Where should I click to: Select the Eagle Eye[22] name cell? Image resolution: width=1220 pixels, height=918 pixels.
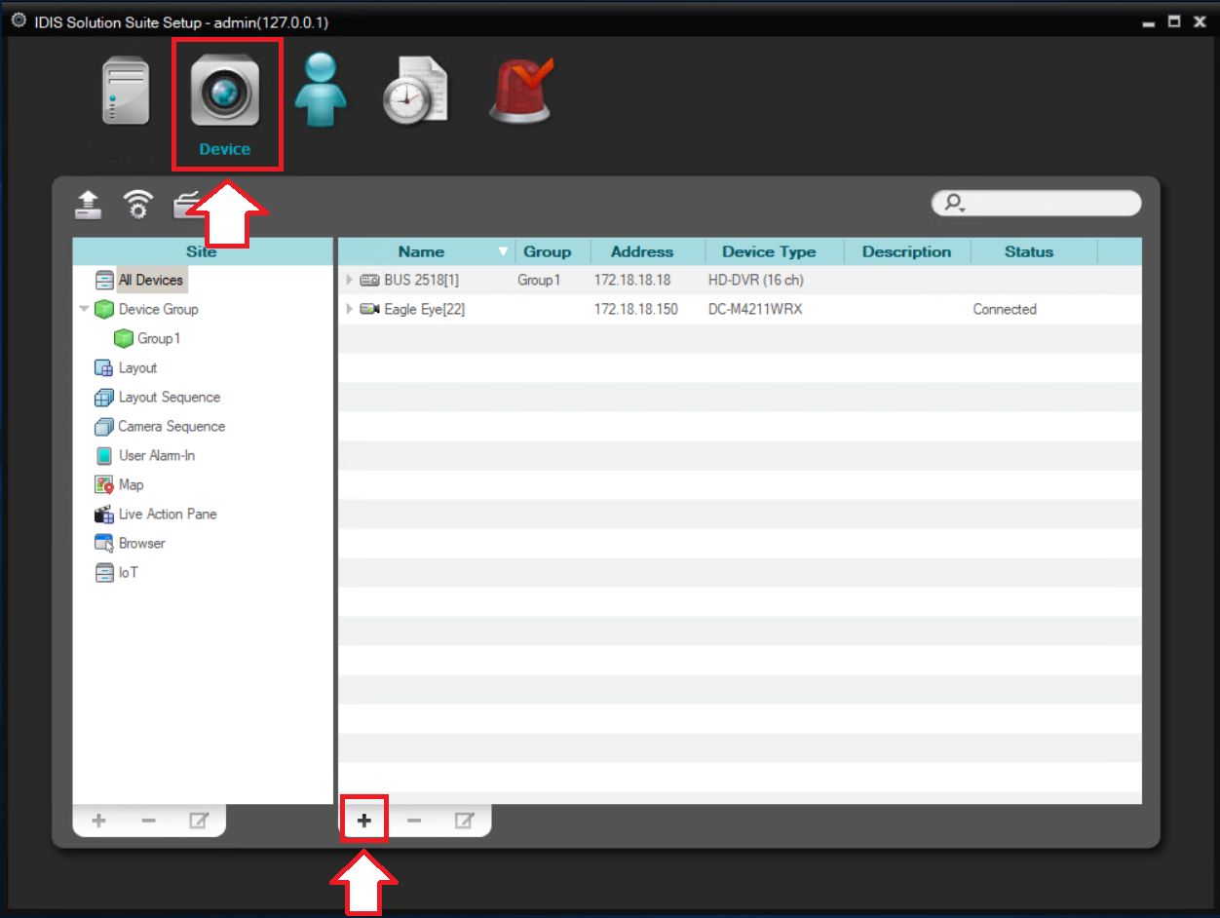(x=424, y=309)
